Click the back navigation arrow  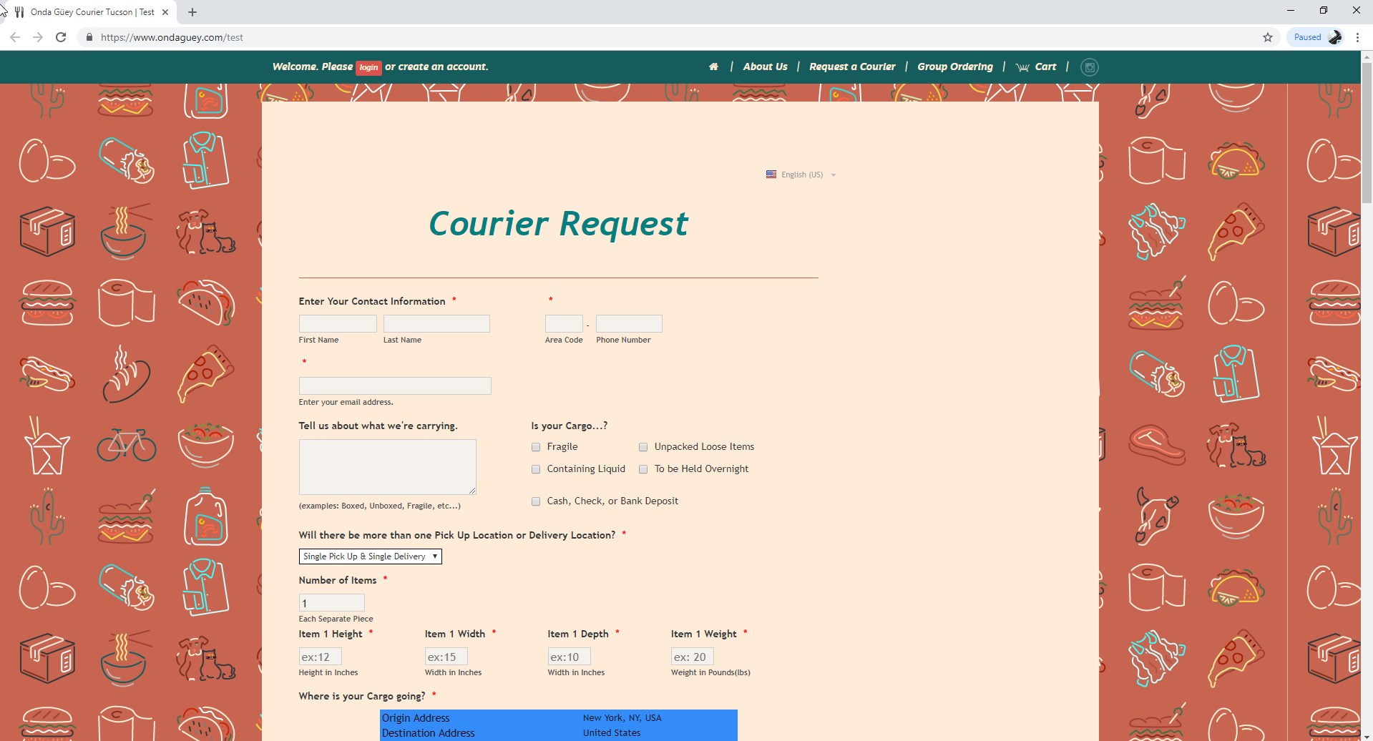pos(15,37)
